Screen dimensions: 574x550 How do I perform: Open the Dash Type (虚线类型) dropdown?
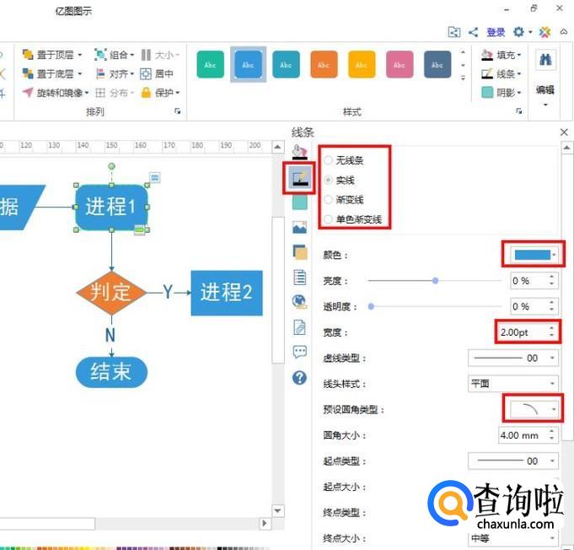(513, 358)
